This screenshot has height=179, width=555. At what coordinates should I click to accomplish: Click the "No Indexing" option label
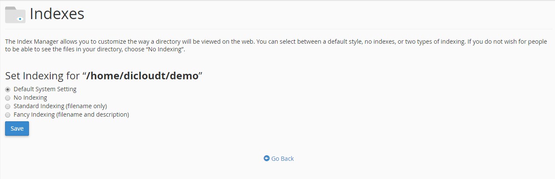click(x=30, y=98)
